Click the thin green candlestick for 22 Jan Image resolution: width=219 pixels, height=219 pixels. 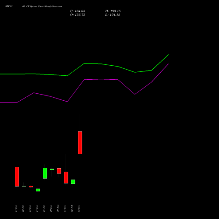(x=24, y=186)
